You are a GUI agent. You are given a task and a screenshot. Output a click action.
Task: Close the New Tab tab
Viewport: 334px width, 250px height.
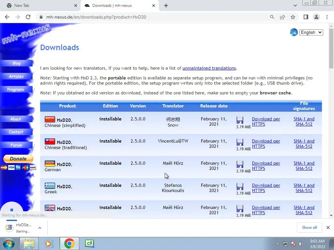click(76, 6)
